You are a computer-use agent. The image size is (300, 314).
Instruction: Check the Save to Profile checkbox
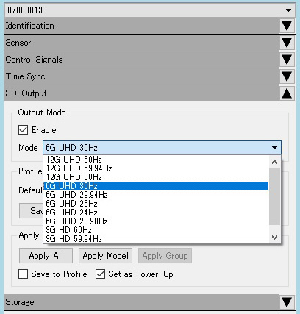[23, 274]
